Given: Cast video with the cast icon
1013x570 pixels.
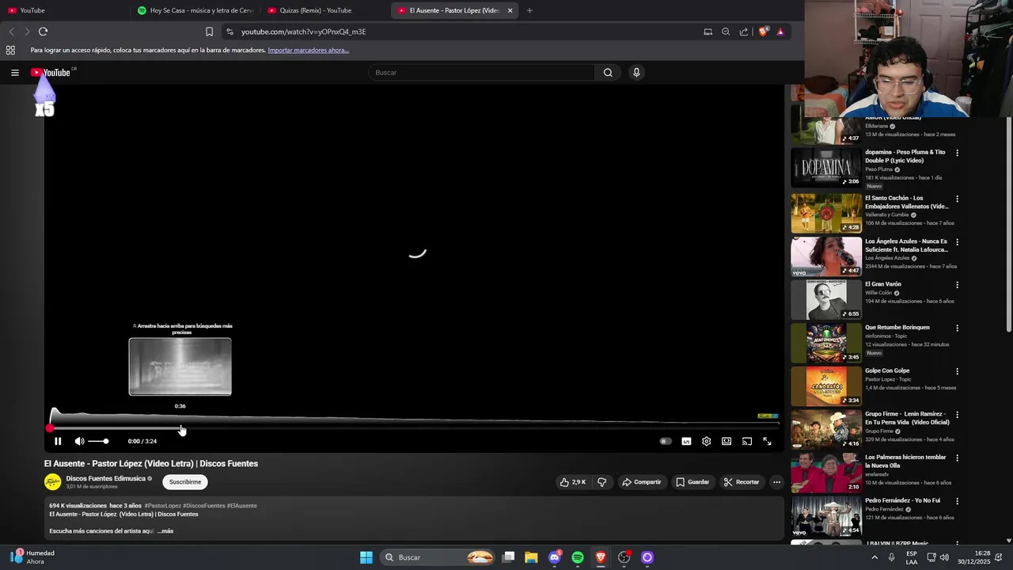Looking at the screenshot, I should click(746, 441).
